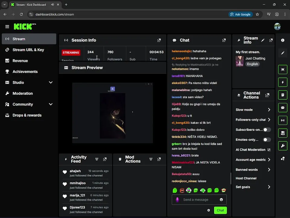
Task: Click Ask Google button in address bar
Action: click(x=240, y=15)
